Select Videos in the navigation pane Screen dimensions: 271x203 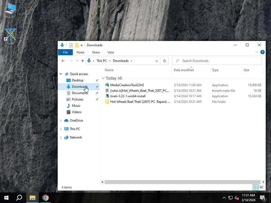click(x=76, y=112)
